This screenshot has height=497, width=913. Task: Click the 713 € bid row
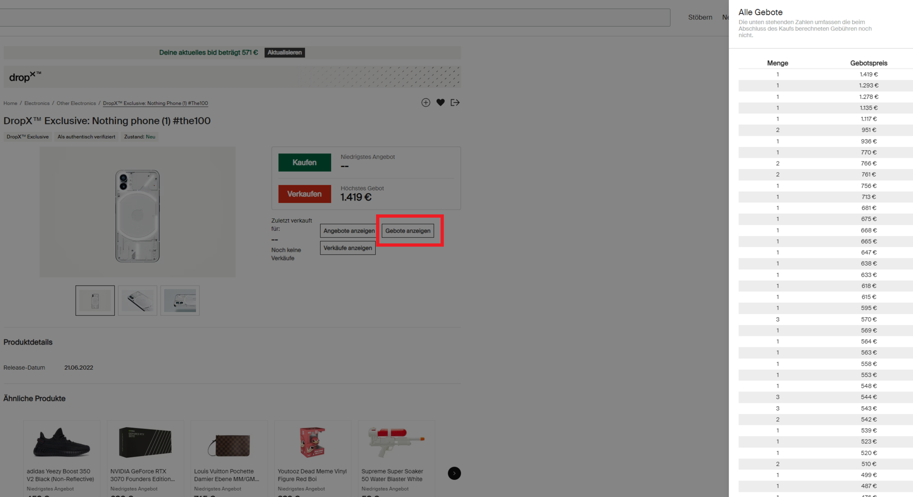coord(826,197)
